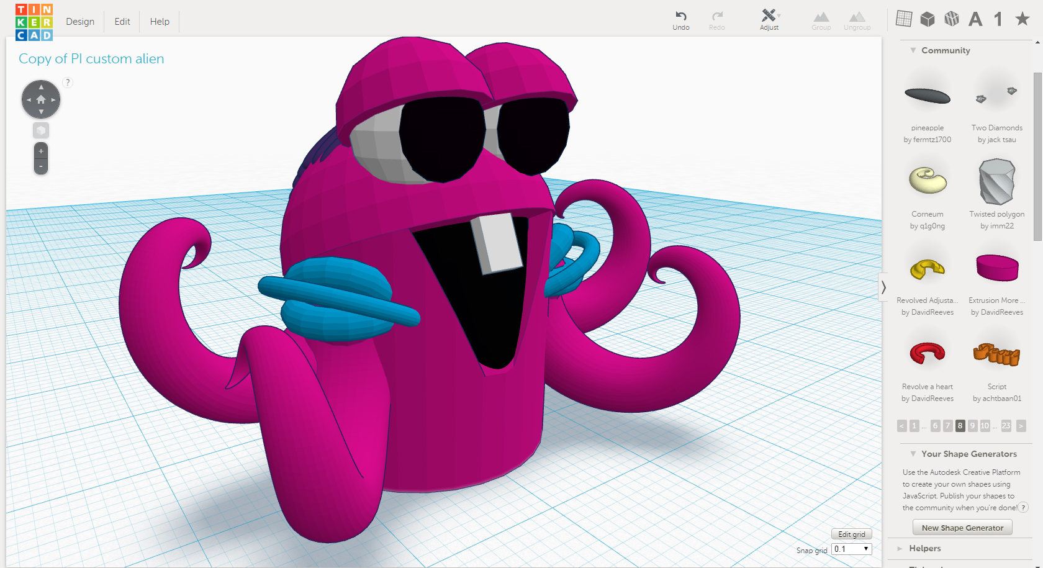The width and height of the screenshot is (1043, 568).
Task: Go to community page 9
Action: tap(972, 426)
